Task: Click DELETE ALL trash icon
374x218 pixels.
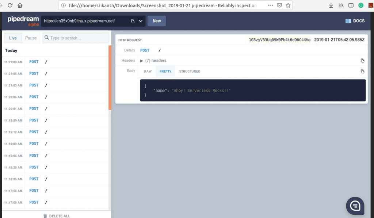Action: [45, 216]
